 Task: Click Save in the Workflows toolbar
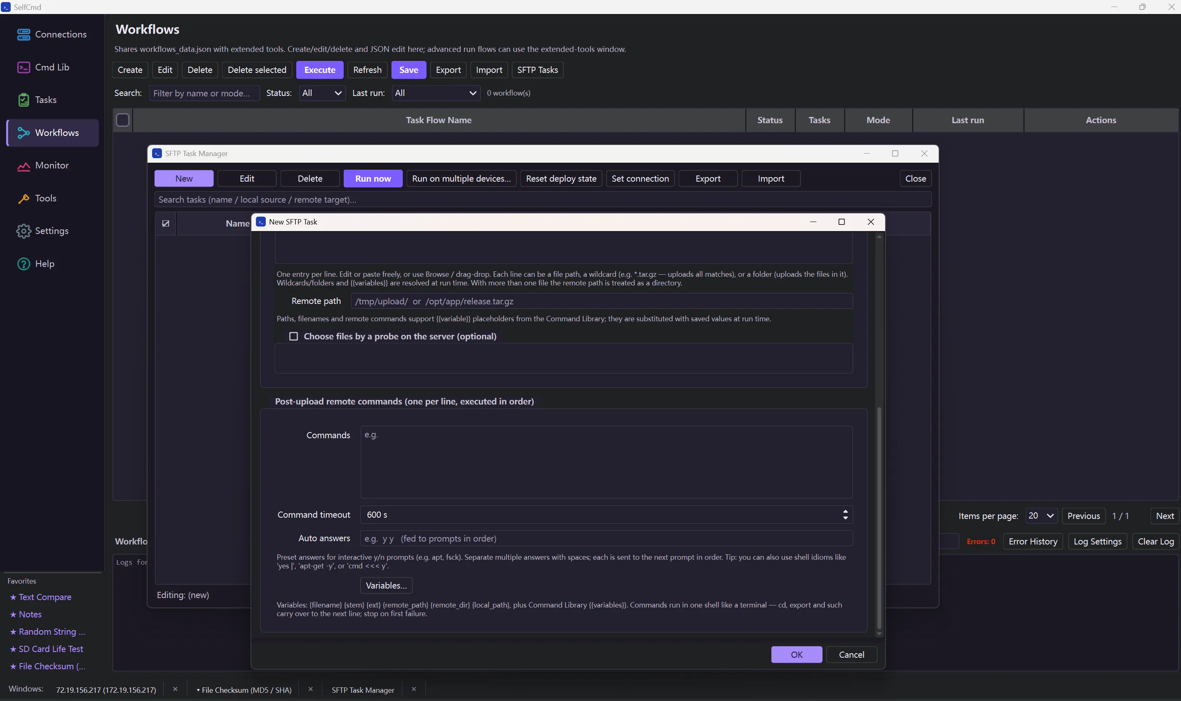409,70
